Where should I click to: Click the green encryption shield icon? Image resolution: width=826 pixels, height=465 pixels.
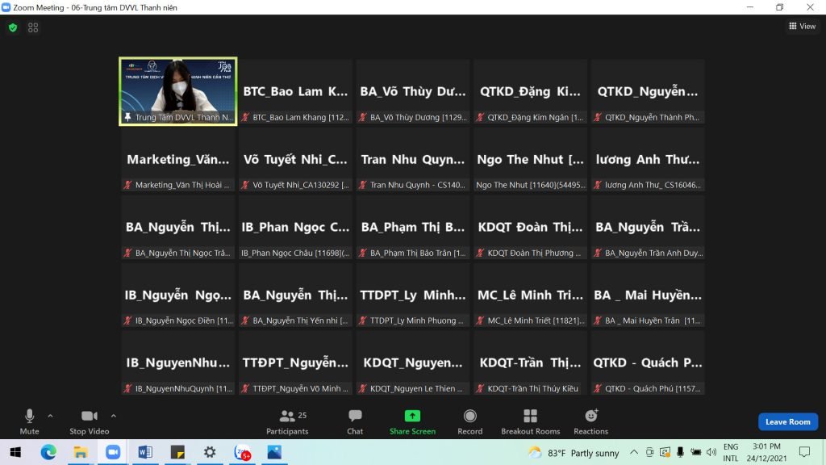pyautogui.click(x=12, y=27)
